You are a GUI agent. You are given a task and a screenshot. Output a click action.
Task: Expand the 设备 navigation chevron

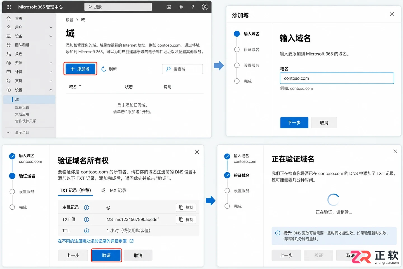tap(51, 36)
